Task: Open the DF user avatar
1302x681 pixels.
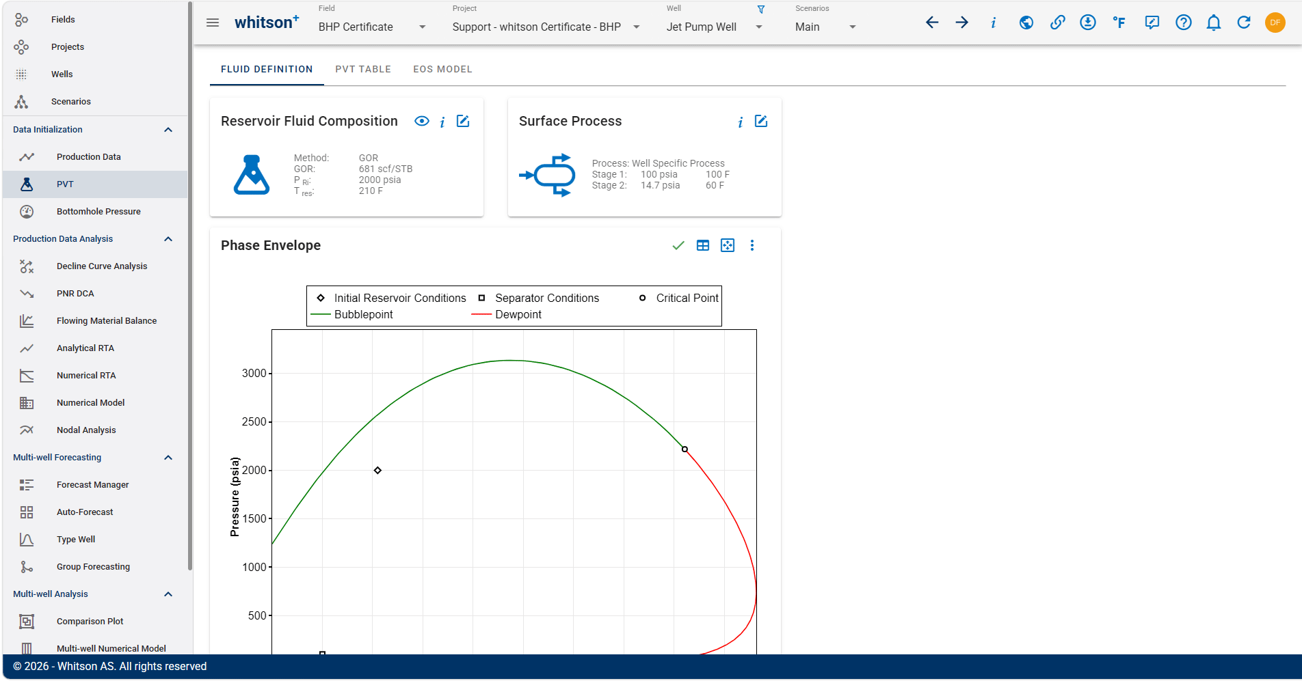Action: (x=1275, y=23)
